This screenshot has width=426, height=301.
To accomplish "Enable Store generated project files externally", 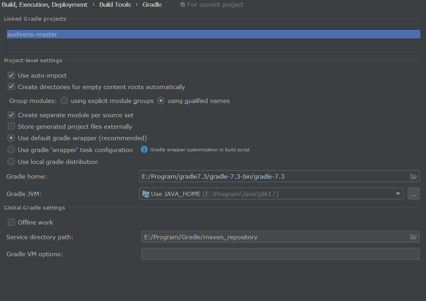I will pos(11,126).
